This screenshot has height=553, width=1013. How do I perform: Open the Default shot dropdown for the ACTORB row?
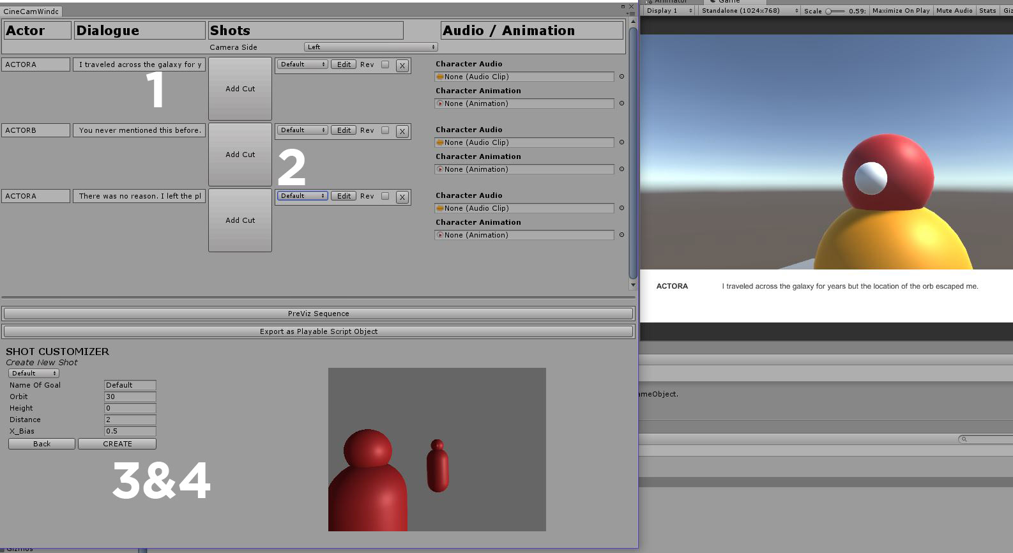tap(303, 130)
